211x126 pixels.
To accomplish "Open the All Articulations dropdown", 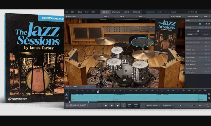I will pos(177,16).
